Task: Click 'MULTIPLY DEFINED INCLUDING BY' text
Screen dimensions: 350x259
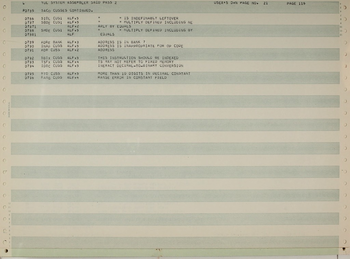Action: click(x=158, y=30)
